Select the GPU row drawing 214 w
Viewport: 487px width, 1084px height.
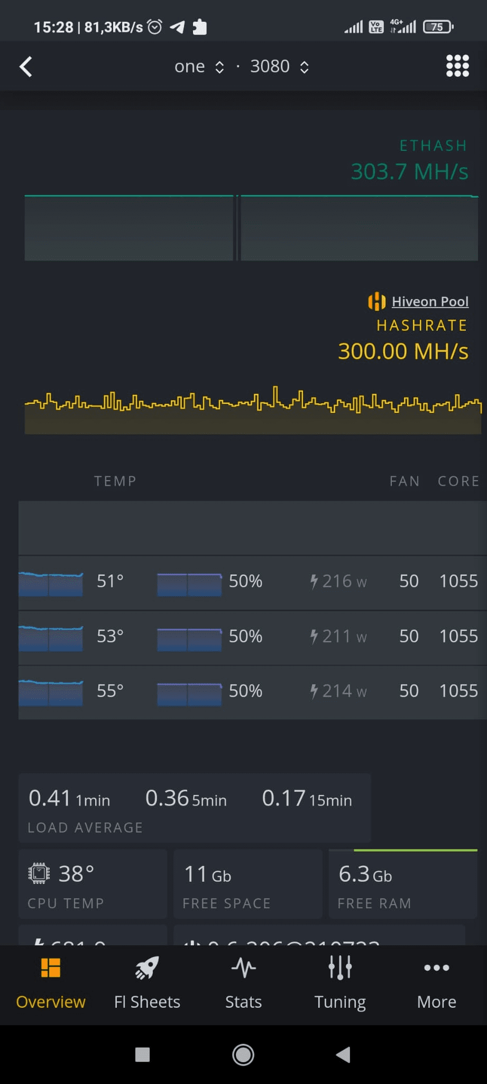252,691
